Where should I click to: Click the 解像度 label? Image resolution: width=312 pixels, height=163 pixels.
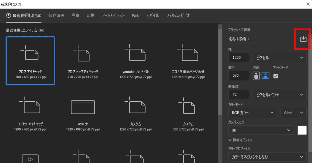pyautogui.click(x=233, y=86)
